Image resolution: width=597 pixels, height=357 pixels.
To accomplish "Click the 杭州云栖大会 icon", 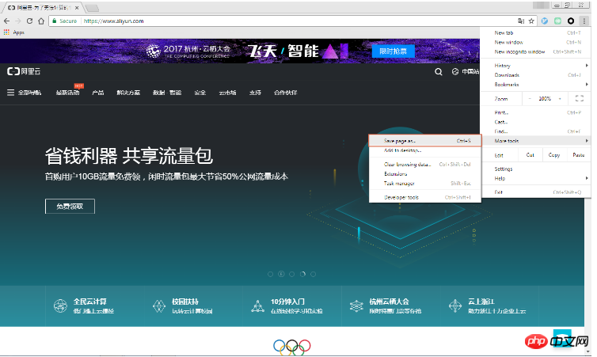I will (x=356, y=306).
